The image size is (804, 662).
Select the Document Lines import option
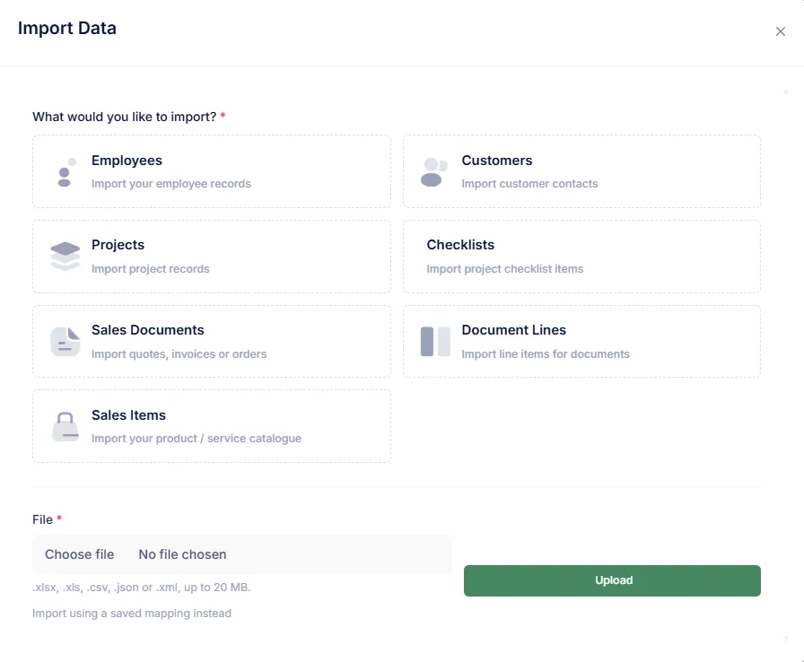tap(581, 341)
